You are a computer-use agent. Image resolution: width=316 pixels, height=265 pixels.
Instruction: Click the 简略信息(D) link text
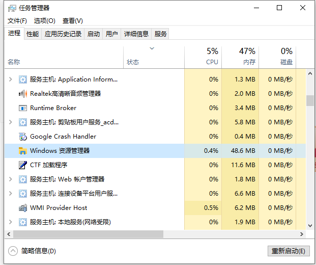[39, 251]
